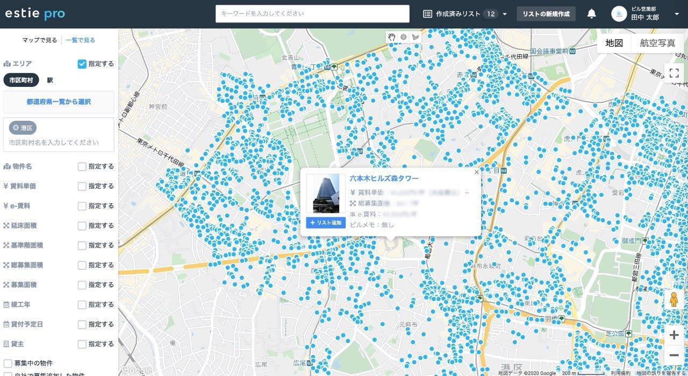Viewport: 688px width, 376px height.
Task: Toggle fullscreen map view
Action: point(674,73)
